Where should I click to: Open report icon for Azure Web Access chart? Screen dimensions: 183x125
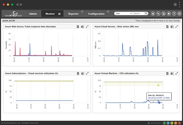pos(78,27)
